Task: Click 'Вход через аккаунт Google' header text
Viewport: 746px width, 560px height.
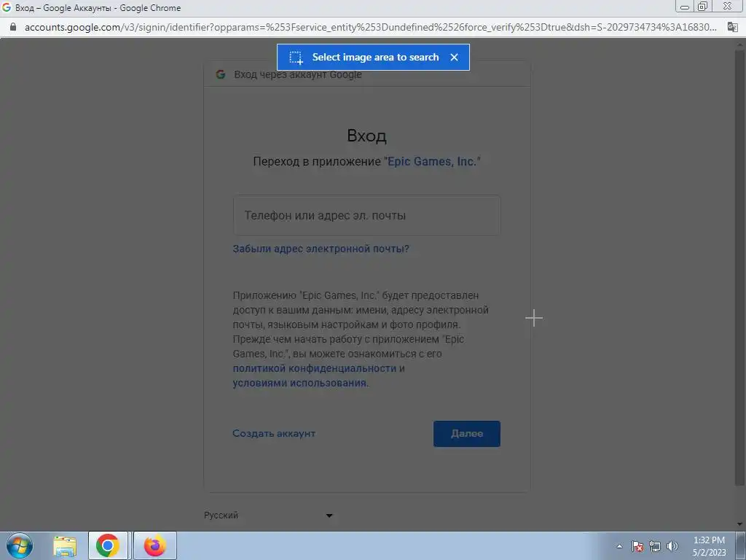Action: tap(298, 75)
